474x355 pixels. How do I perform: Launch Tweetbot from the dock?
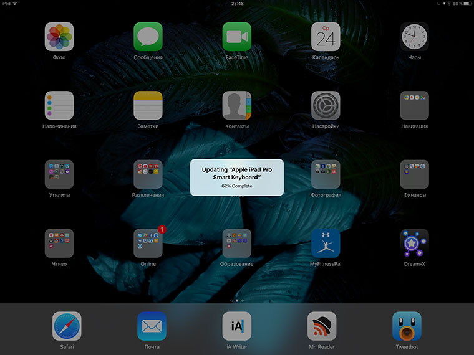click(x=407, y=326)
